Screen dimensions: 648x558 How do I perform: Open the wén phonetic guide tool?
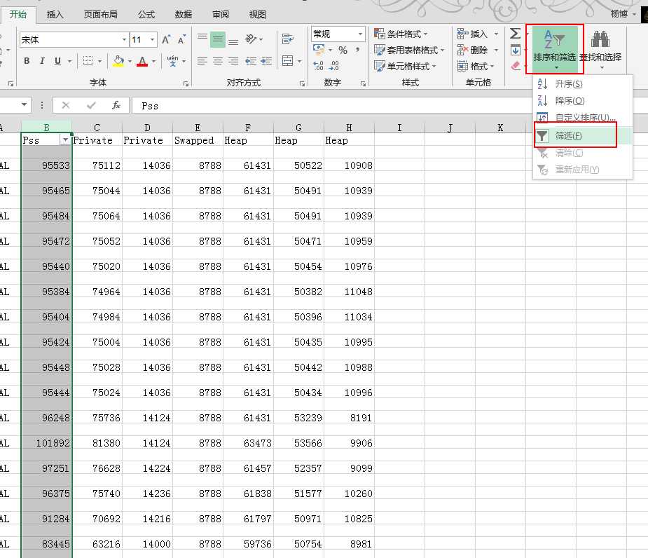pyautogui.click(x=173, y=61)
